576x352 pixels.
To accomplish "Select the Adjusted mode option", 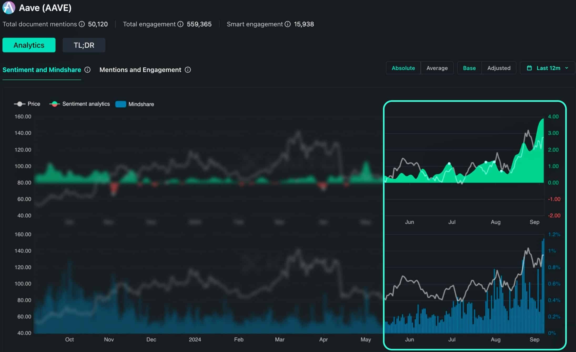I will click(499, 68).
